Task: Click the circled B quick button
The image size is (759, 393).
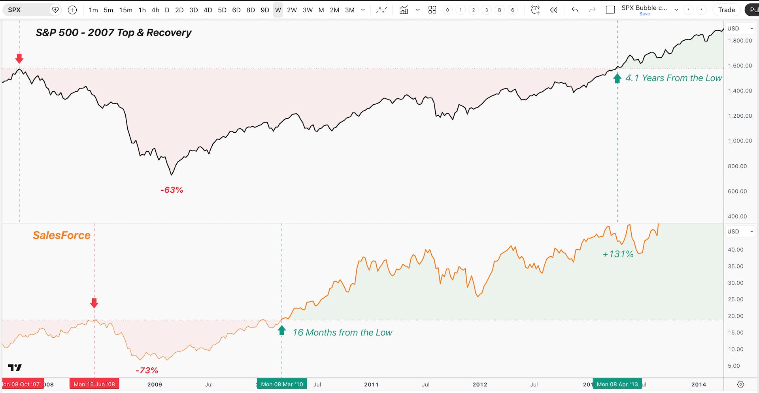Action: tap(500, 10)
